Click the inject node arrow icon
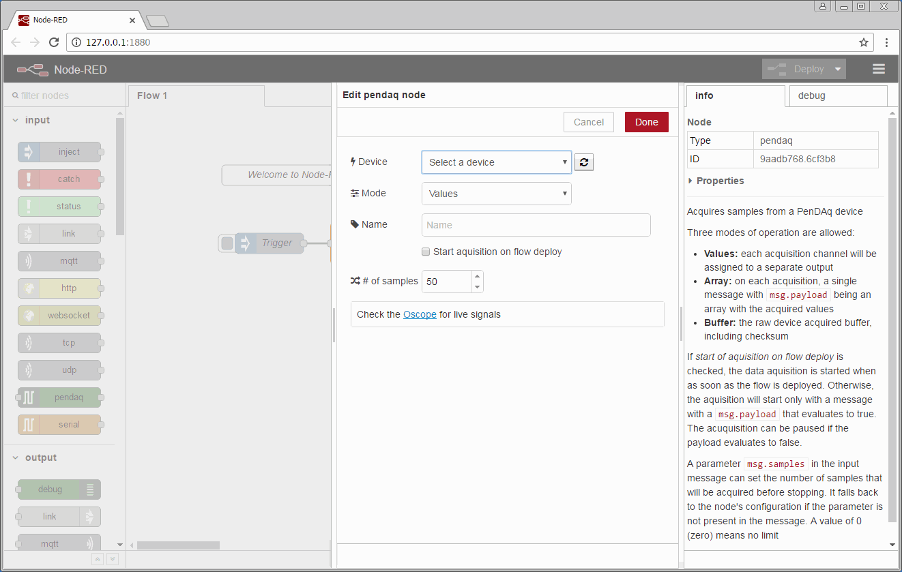The width and height of the screenshot is (902, 572). 29,152
